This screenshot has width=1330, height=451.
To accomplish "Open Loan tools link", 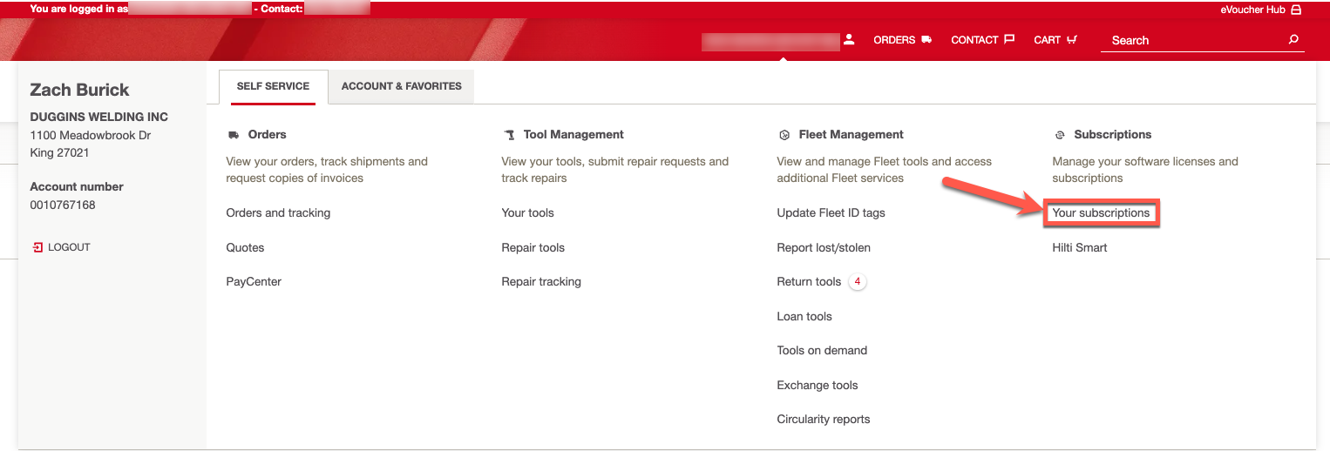I will coord(804,316).
